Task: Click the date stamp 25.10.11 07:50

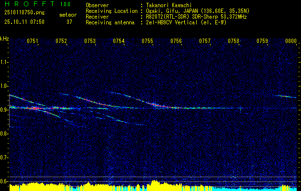Action: pyautogui.click(x=24, y=22)
